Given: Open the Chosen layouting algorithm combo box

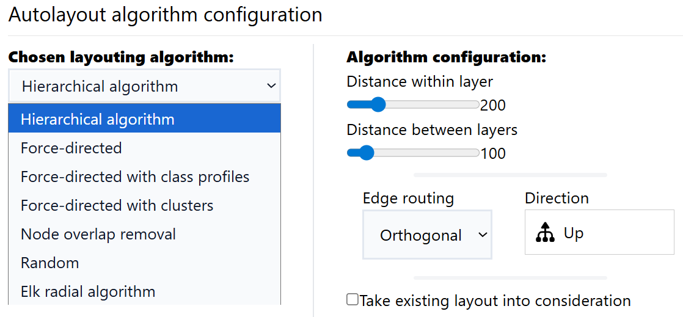Looking at the screenshot, I should click(144, 86).
